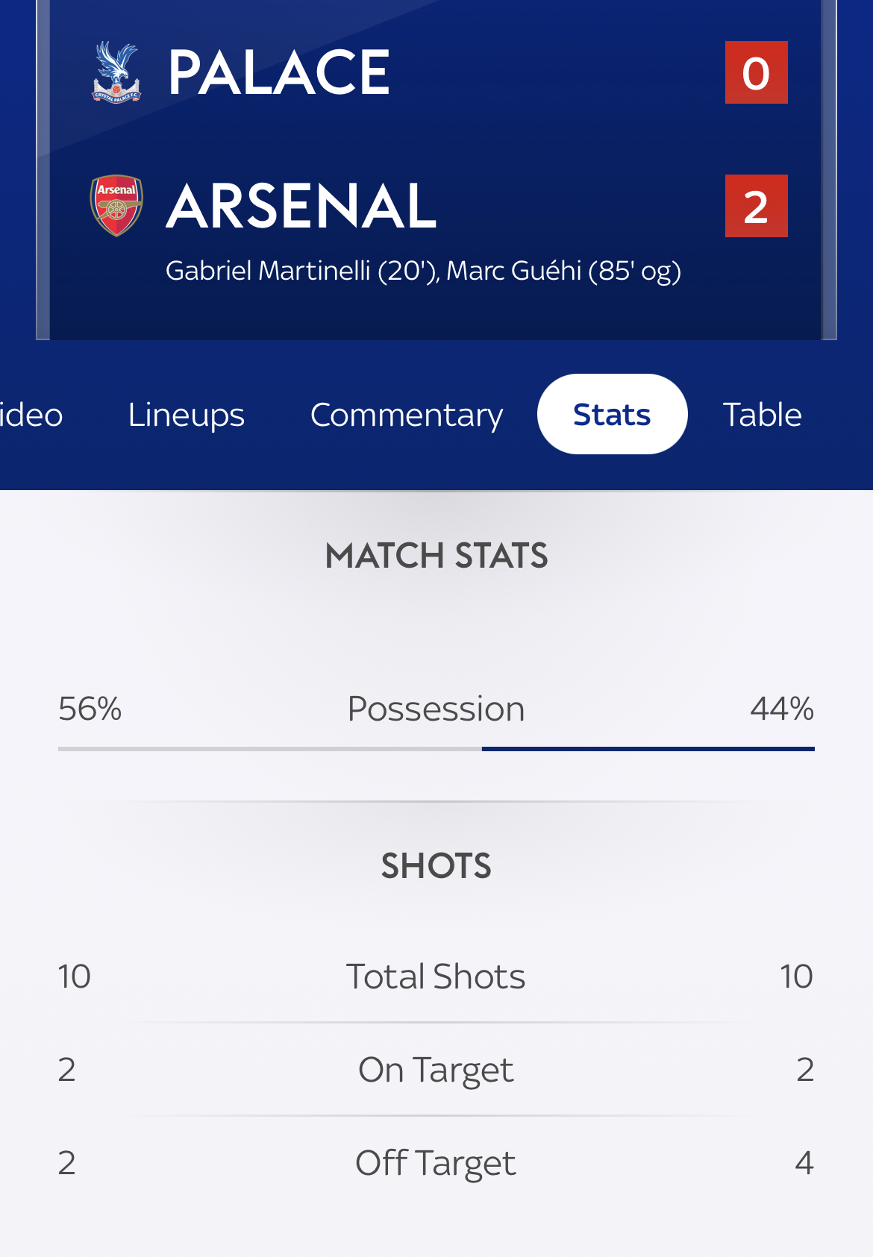Click the Possession bar

[x=436, y=748]
